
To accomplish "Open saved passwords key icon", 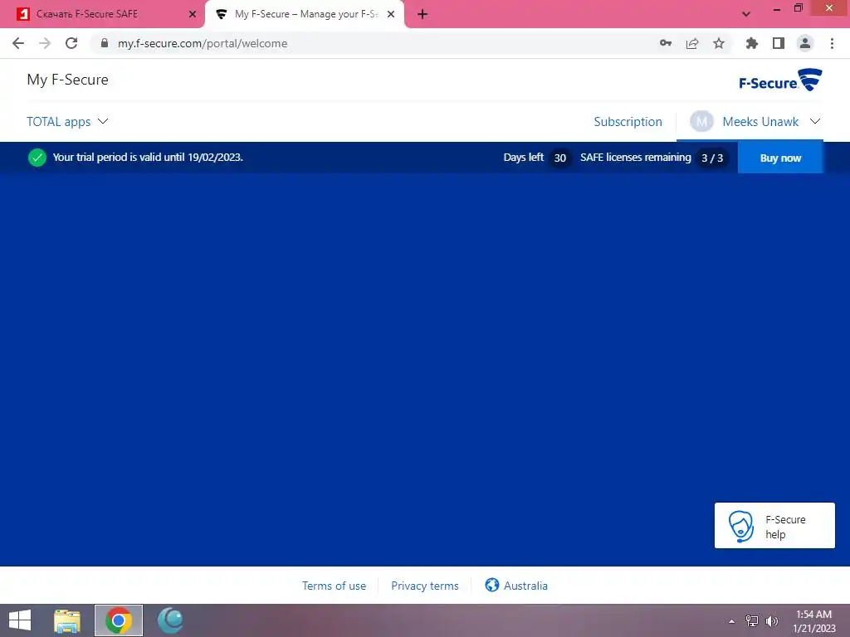I will [x=666, y=43].
